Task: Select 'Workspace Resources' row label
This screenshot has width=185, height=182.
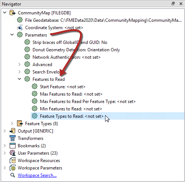Action: [x=39, y=161]
